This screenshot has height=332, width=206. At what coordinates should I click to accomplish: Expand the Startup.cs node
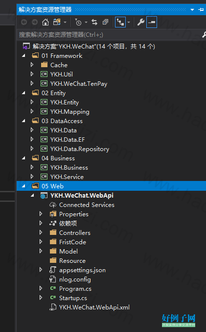(x=41, y=298)
